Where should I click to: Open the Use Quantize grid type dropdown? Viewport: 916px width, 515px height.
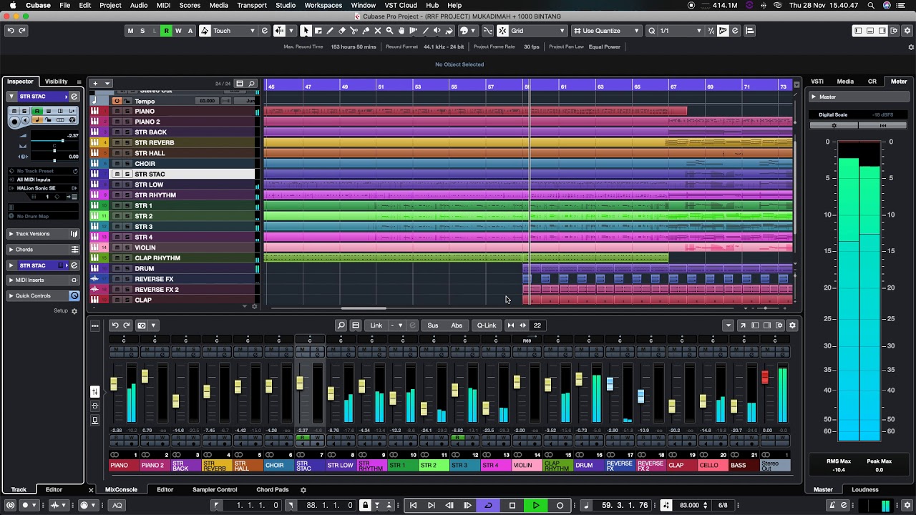(607, 31)
